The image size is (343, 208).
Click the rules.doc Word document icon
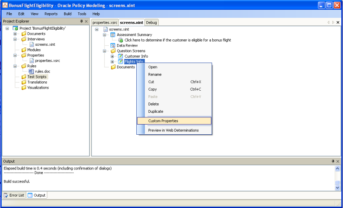[x=31, y=71]
